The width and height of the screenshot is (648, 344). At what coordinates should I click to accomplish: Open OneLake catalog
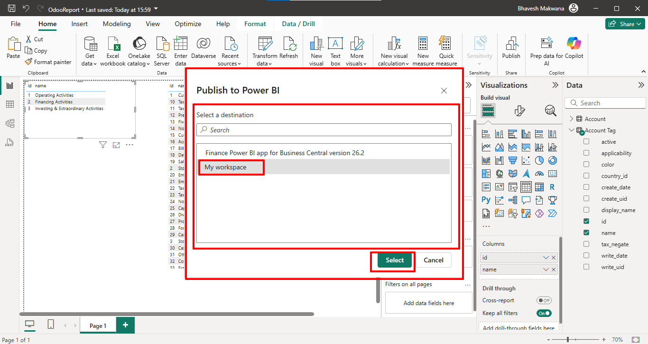click(x=139, y=51)
